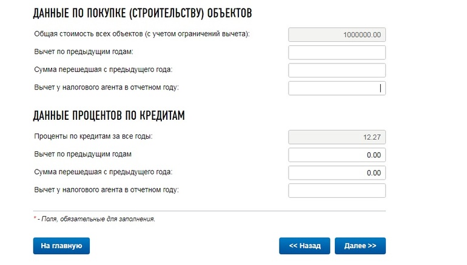Click the «Данные процентов по кредитам» heading
Screen dimensions: 467x265
point(109,116)
